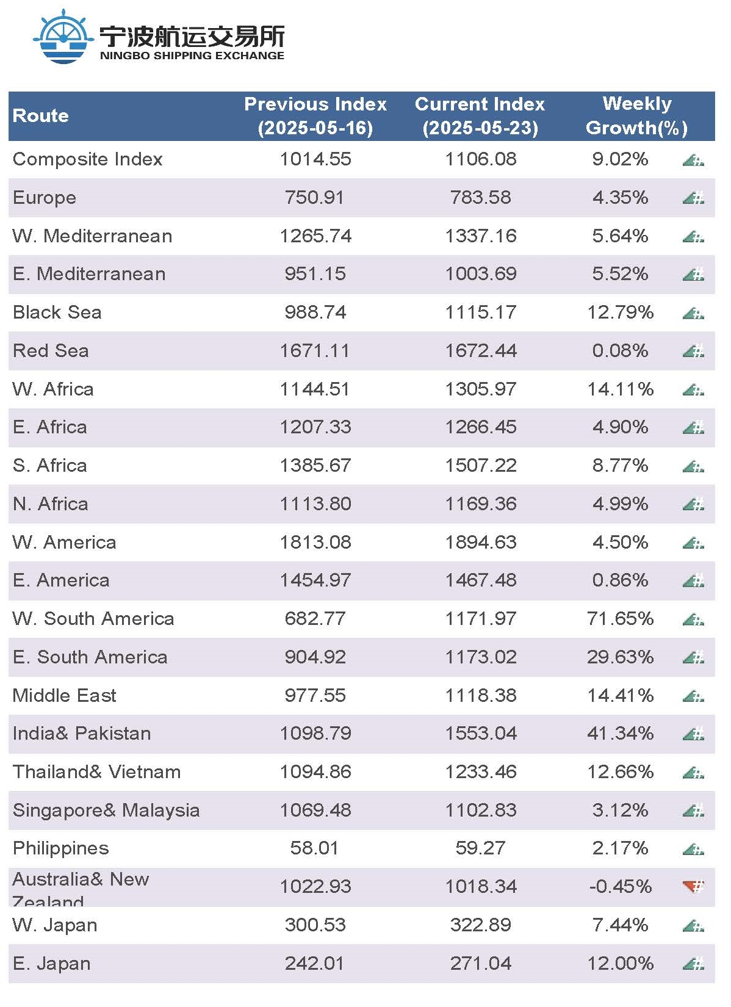Click the NINGBO SHIPPING EXCHANGE text

(192, 56)
